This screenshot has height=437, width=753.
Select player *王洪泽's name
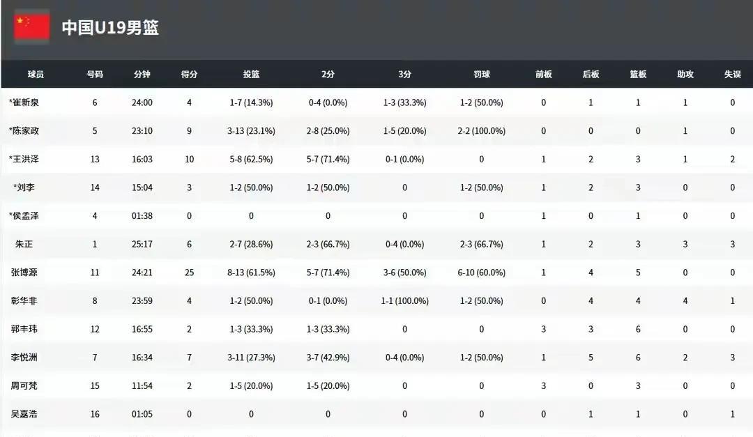(24, 159)
